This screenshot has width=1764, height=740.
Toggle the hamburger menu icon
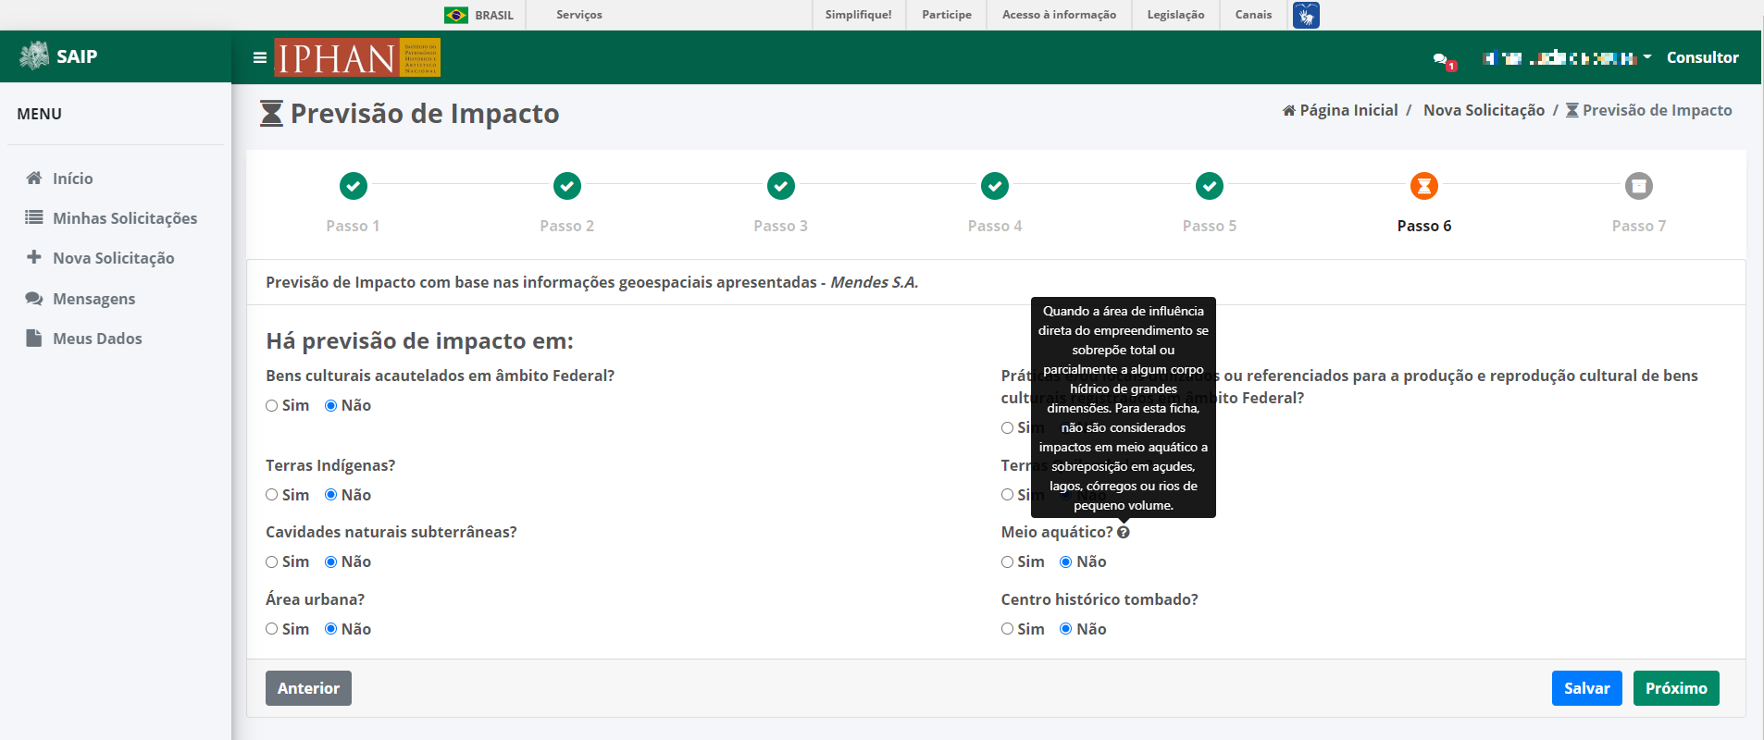(x=260, y=57)
